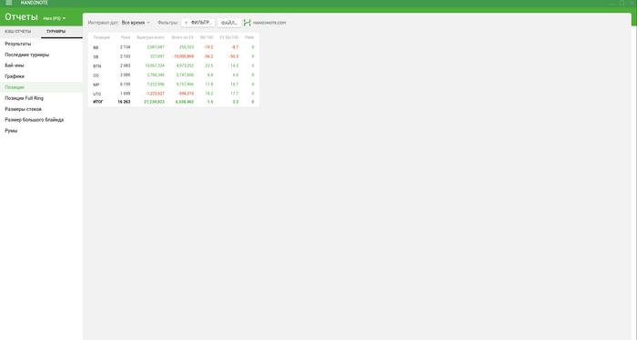
Task: Sort by the Всего по EV column header
Action: [182, 37]
